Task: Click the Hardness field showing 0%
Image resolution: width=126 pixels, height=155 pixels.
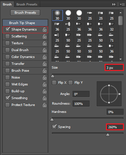Action: tap(115, 112)
